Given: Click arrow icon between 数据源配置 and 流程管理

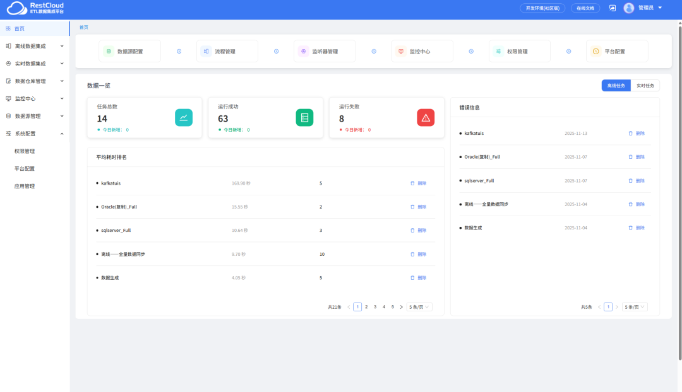Looking at the screenshot, I should 179,51.
